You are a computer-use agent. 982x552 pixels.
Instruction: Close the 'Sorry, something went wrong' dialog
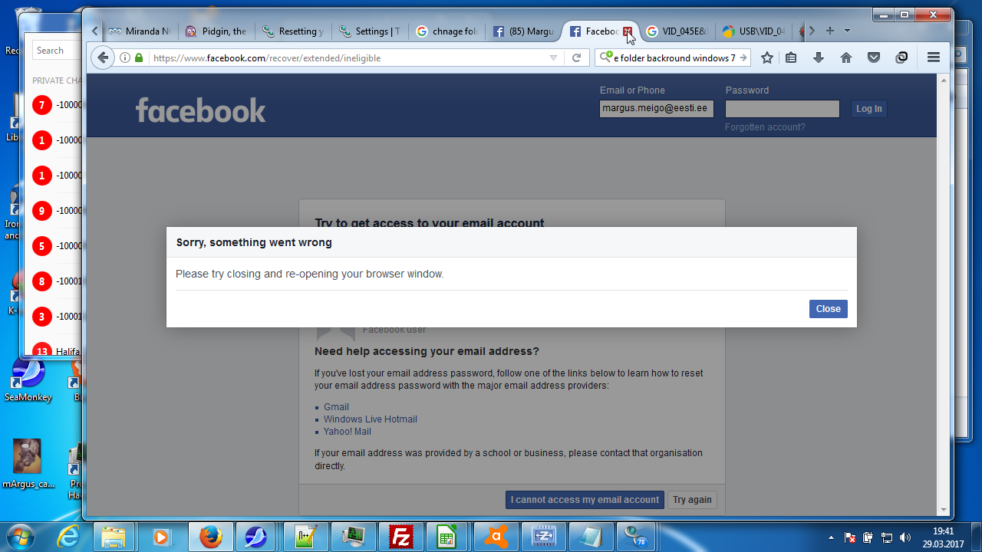coord(829,309)
